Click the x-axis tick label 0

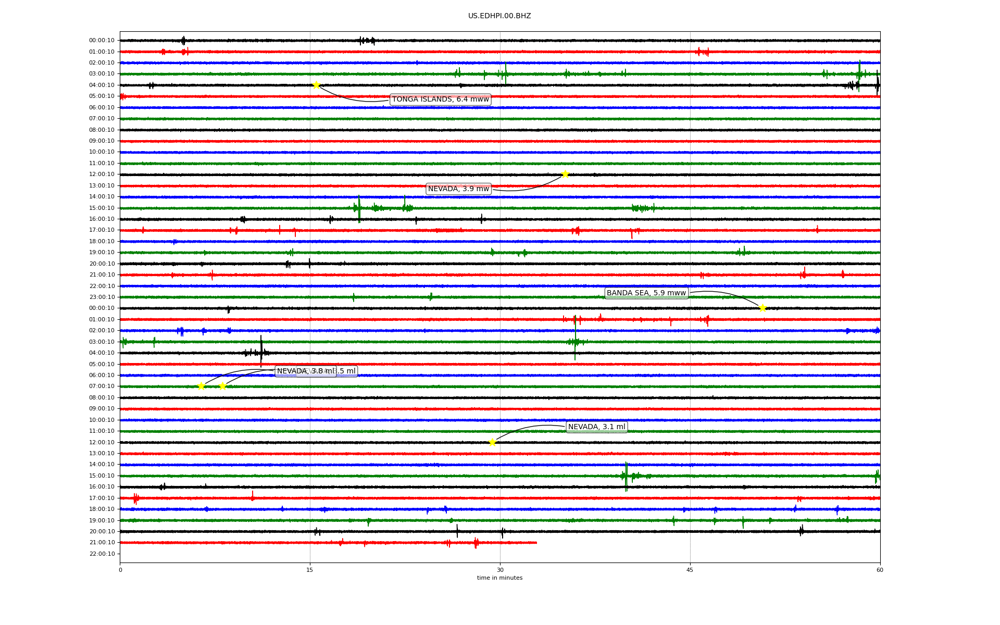click(120, 570)
